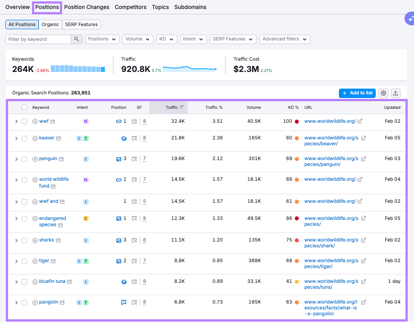Select the checkbox for the sharks row
This screenshot has width=414, height=322.
[24, 241]
